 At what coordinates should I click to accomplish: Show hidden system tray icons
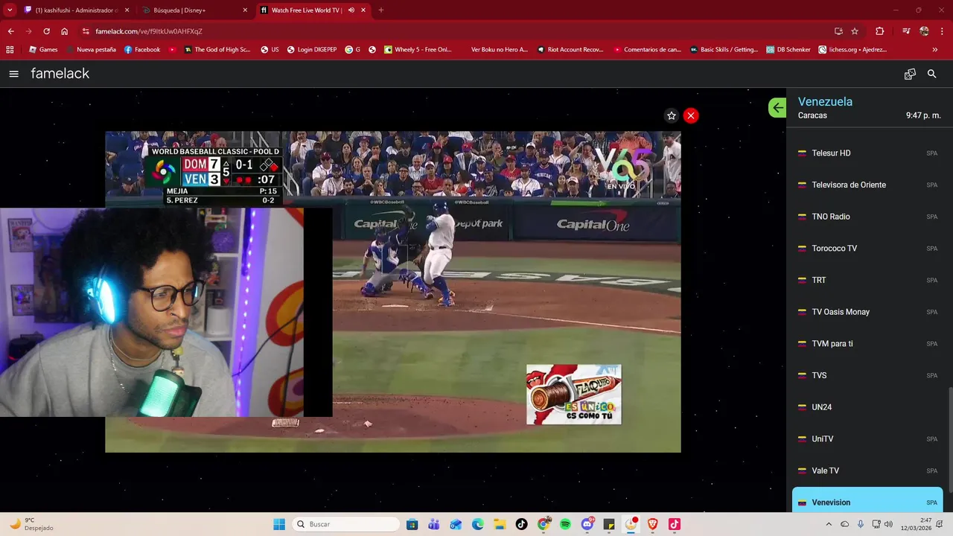pos(829,524)
